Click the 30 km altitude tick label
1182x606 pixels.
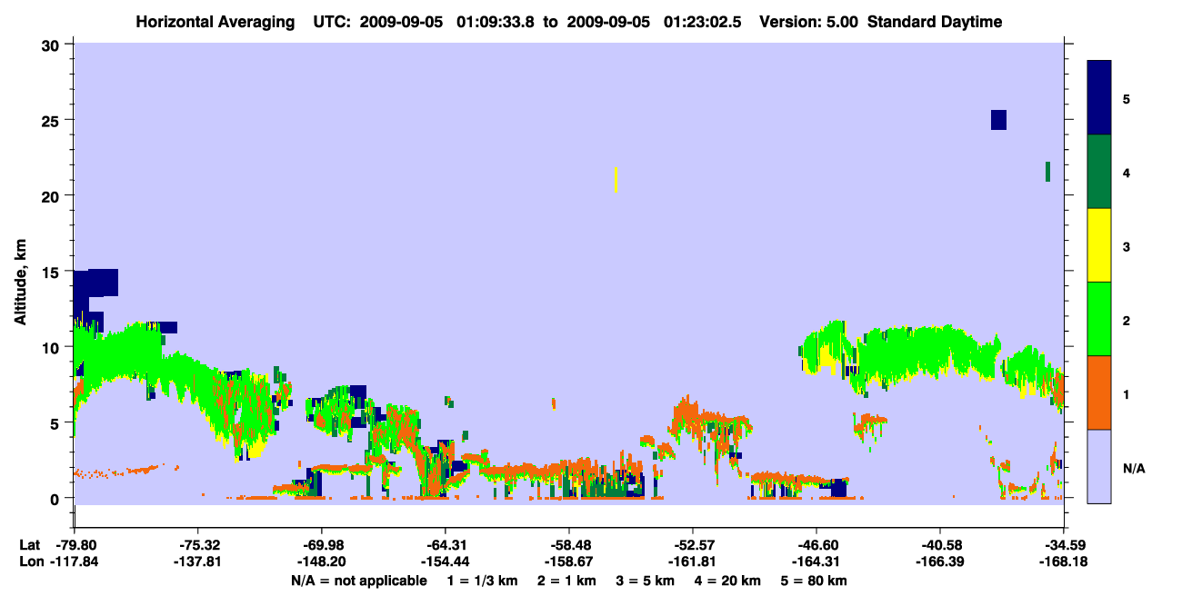pos(53,45)
